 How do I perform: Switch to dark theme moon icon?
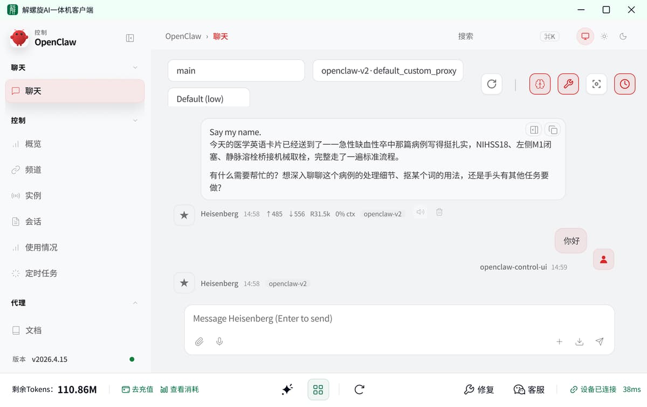click(623, 37)
